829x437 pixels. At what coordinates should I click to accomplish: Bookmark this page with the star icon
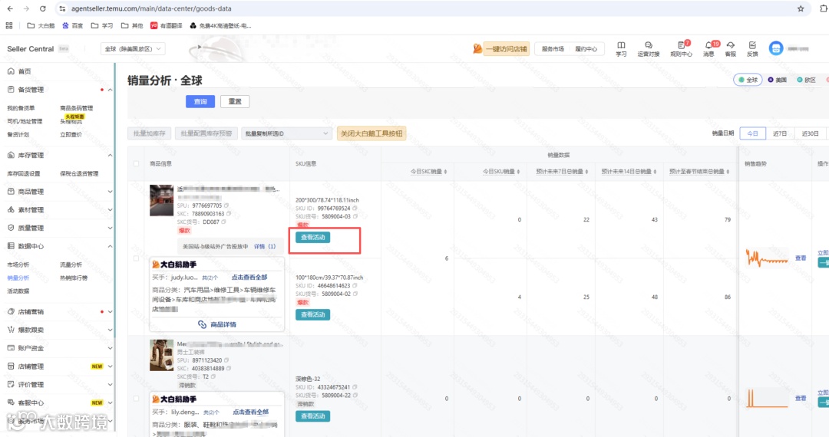(x=801, y=8)
